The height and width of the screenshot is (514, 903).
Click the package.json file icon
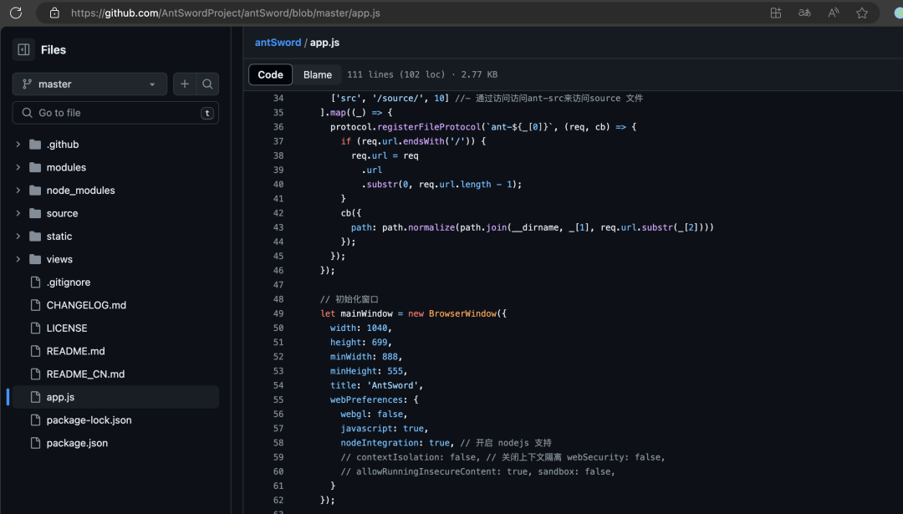click(36, 443)
